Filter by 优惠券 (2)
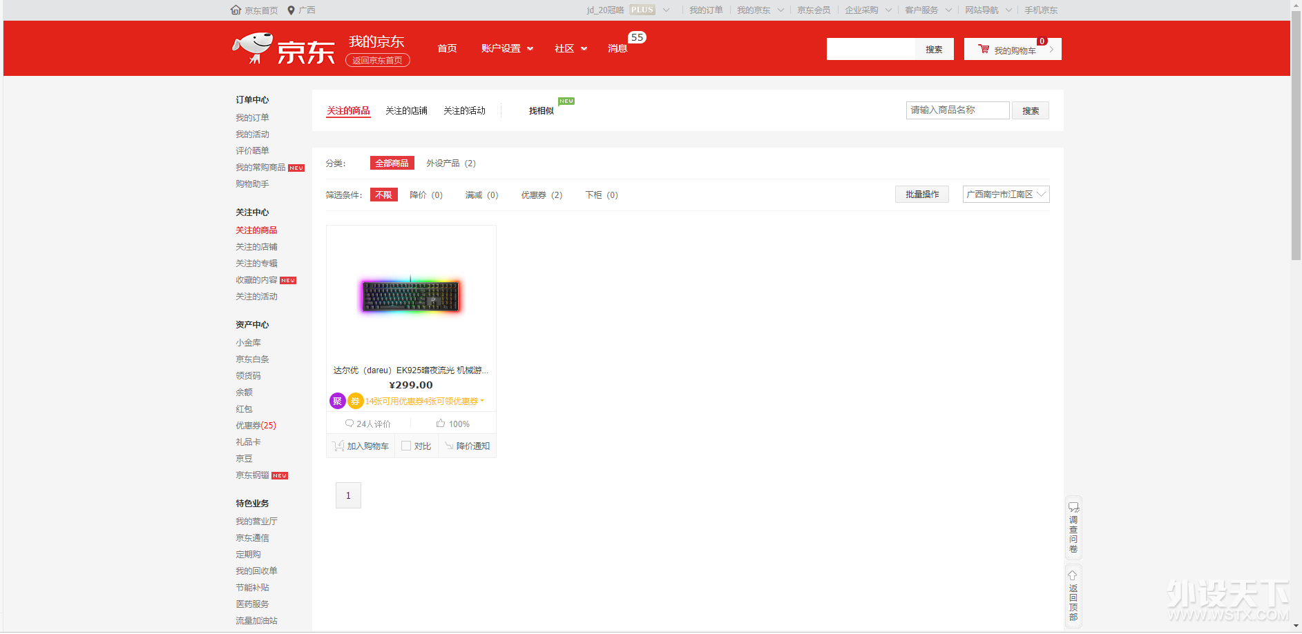Image resolution: width=1302 pixels, height=634 pixels. pos(542,195)
